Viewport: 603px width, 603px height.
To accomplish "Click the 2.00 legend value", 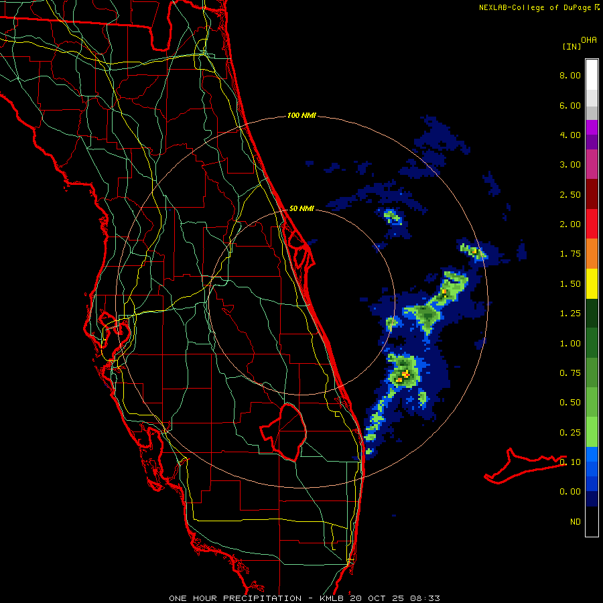I will pos(570,224).
